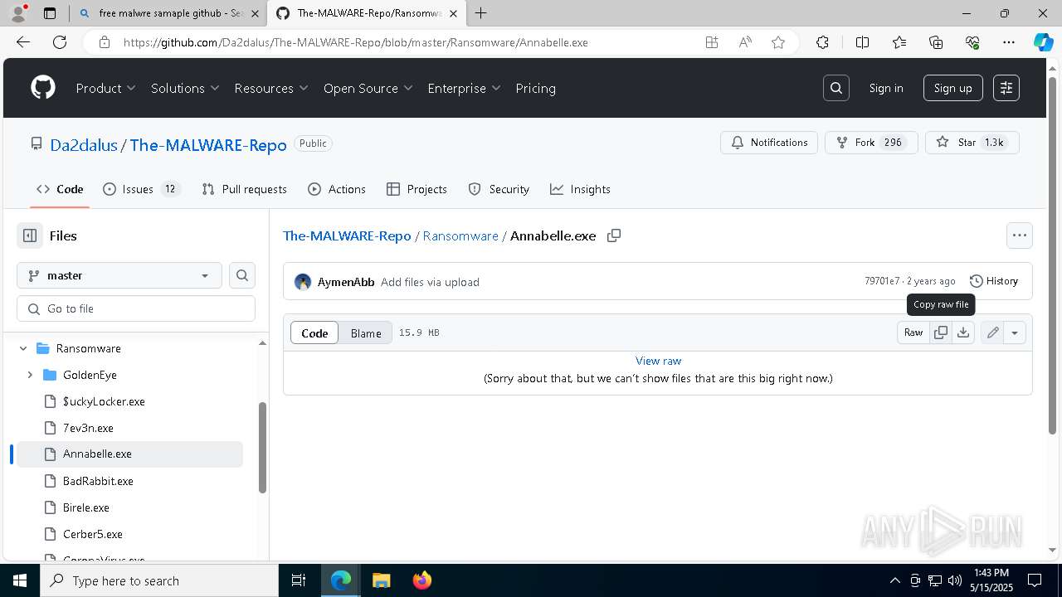Image resolution: width=1062 pixels, height=597 pixels.
Task: Click the Raw button
Action: 913,332
